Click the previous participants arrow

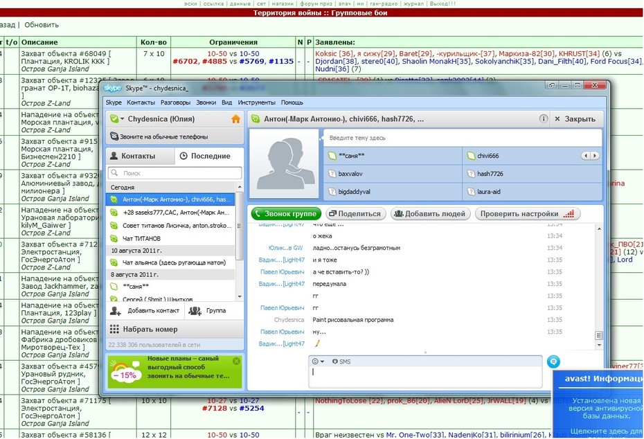click(586, 156)
